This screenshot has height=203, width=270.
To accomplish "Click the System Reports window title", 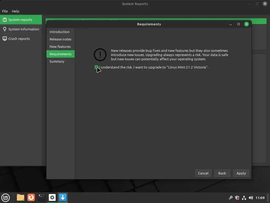I will tap(135, 4).
